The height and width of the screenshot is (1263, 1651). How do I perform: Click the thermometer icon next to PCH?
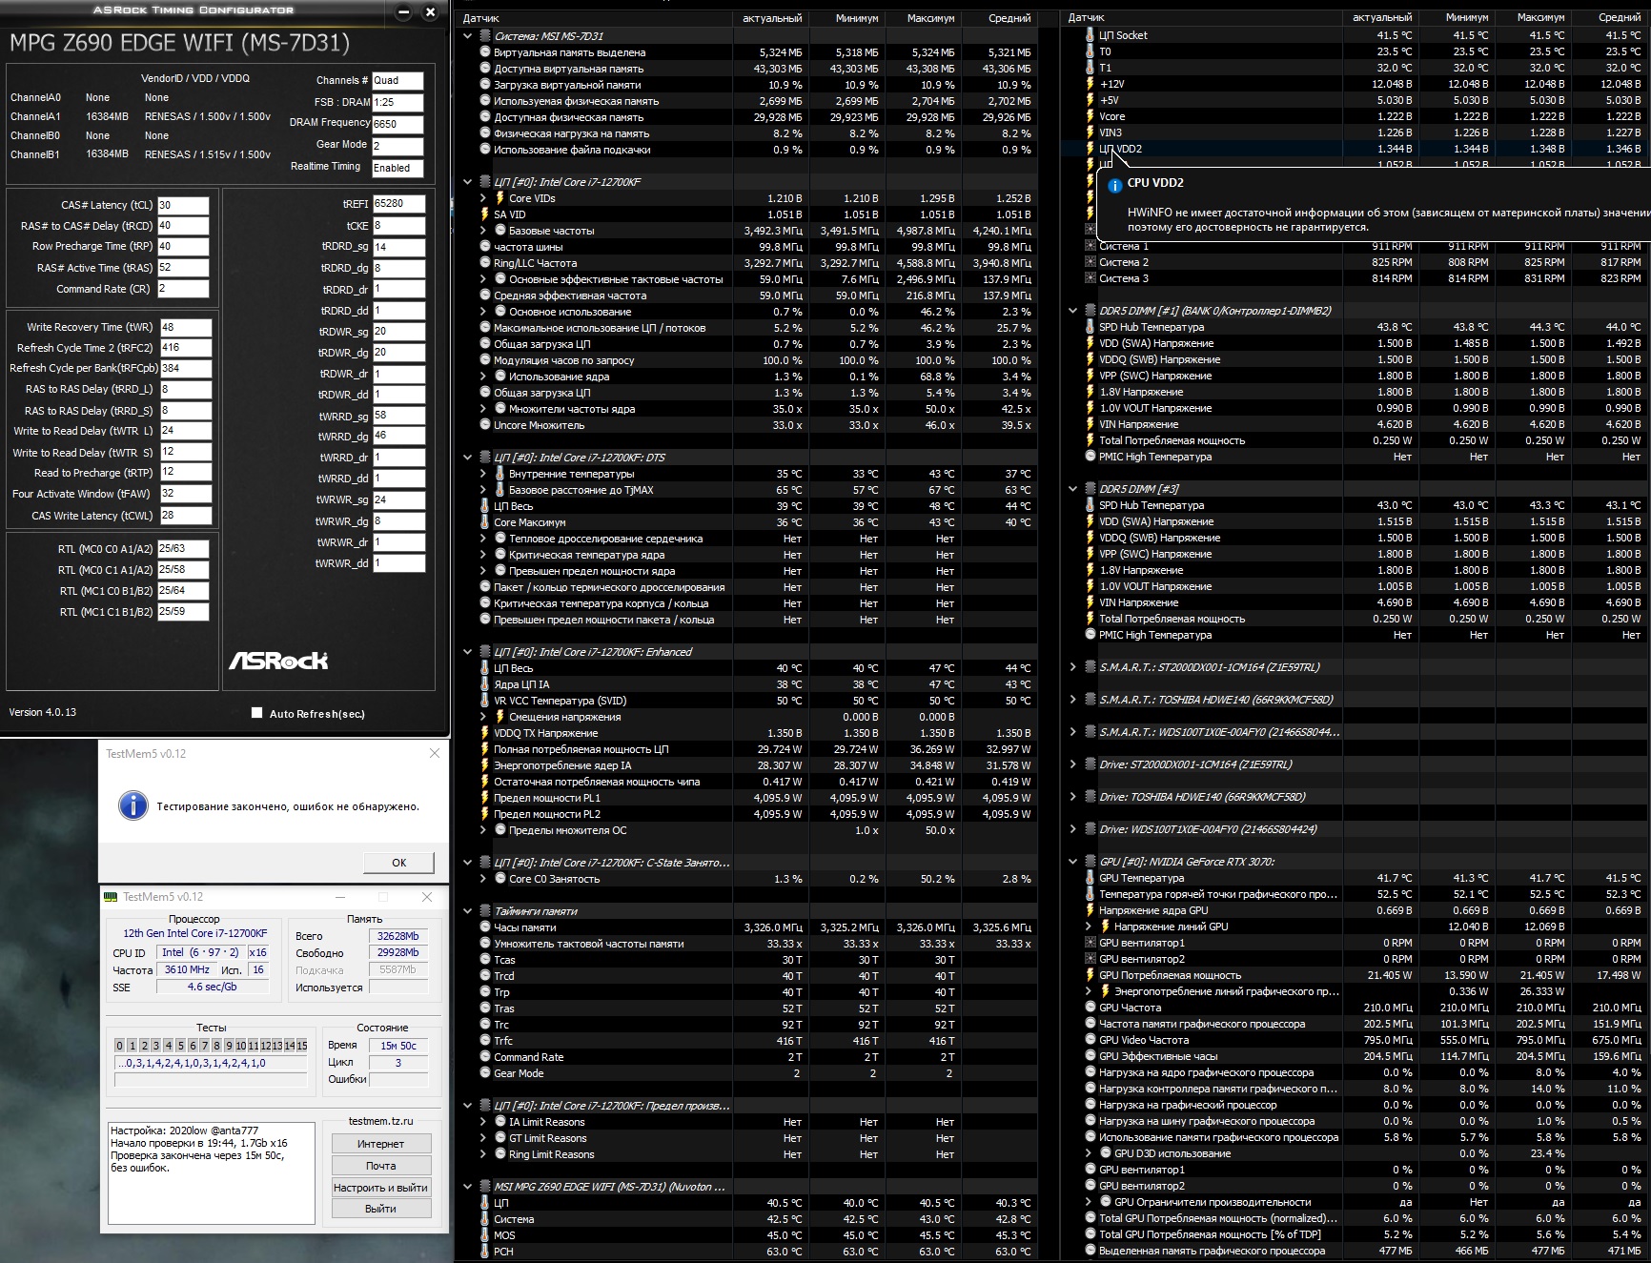coord(484,1252)
